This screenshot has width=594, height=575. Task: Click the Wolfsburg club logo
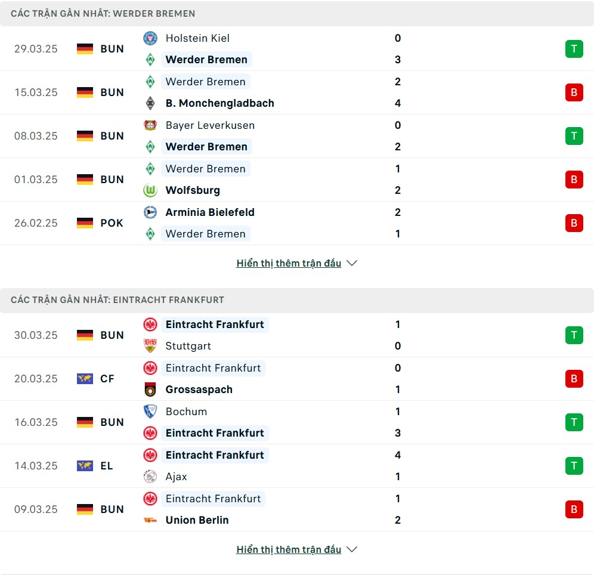tap(150, 190)
